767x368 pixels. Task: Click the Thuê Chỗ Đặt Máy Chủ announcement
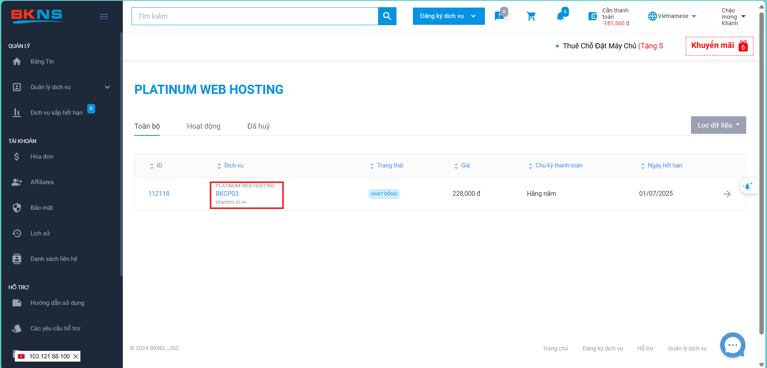[x=613, y=46]
